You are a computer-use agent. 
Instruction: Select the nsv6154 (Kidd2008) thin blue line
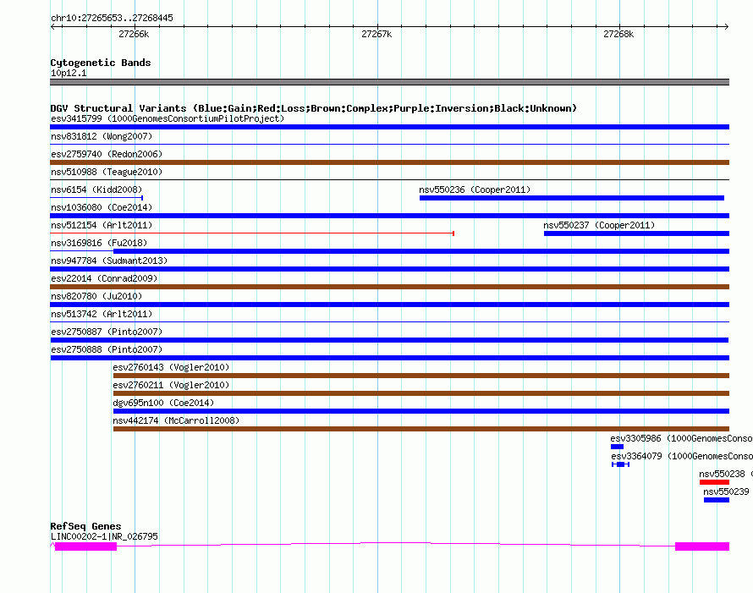pyautogui.click(x=96, y=198)
